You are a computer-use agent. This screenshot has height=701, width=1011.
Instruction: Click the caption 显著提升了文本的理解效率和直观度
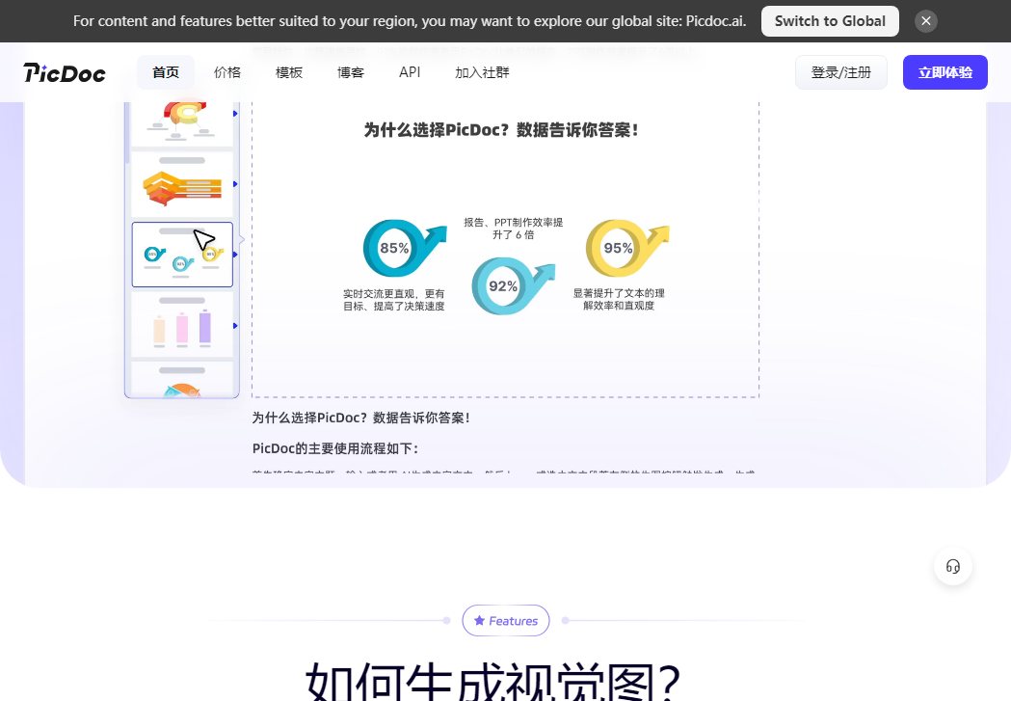pos(619,299)
